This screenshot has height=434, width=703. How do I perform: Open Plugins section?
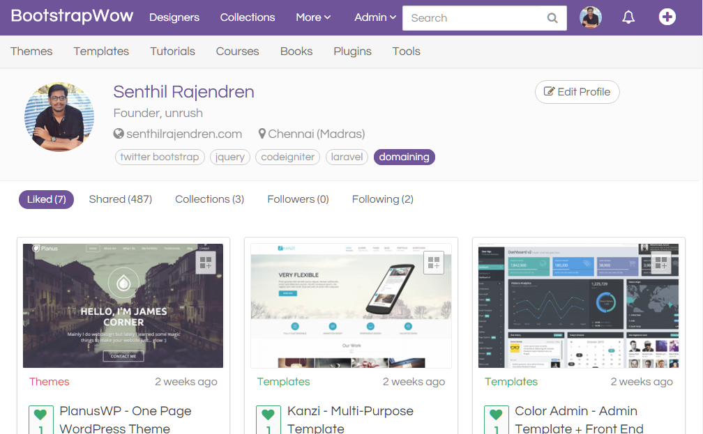352,52
